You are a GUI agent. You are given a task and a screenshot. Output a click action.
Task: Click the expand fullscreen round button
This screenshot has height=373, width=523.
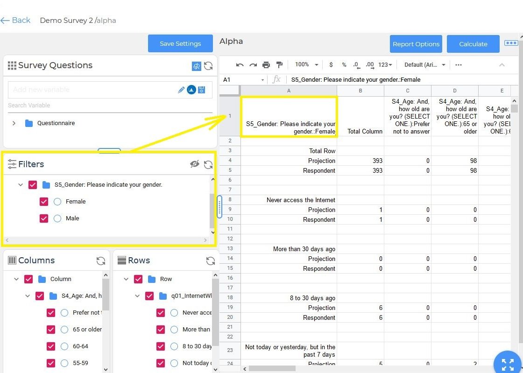[x=507, y=363]
